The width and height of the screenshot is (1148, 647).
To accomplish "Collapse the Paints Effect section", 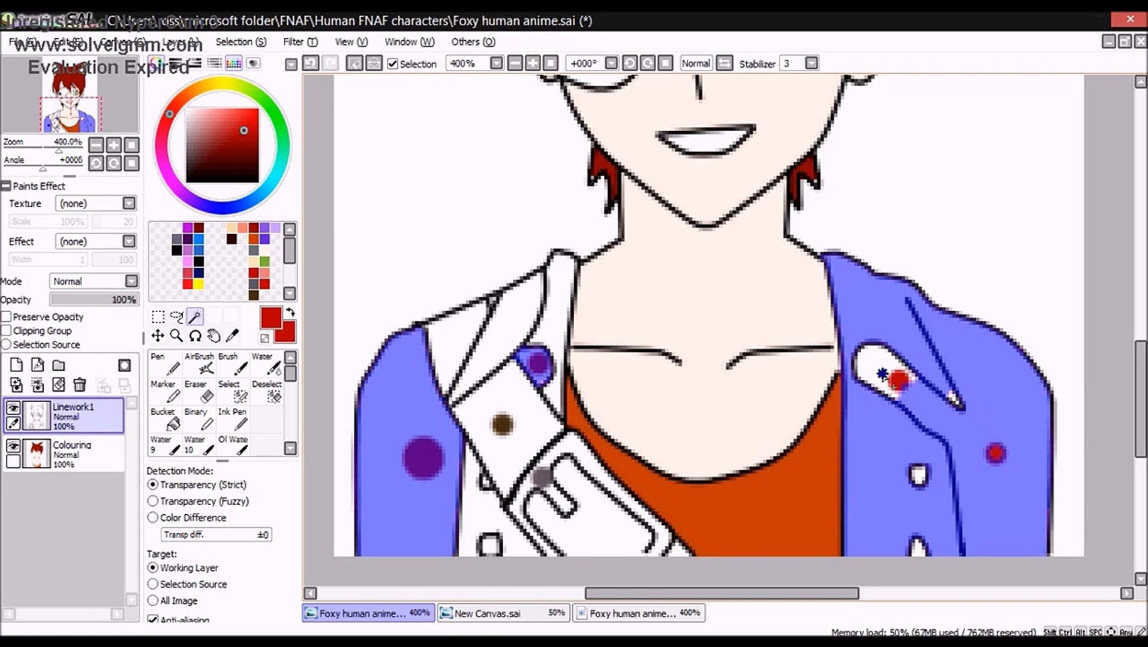I will 6,186.
